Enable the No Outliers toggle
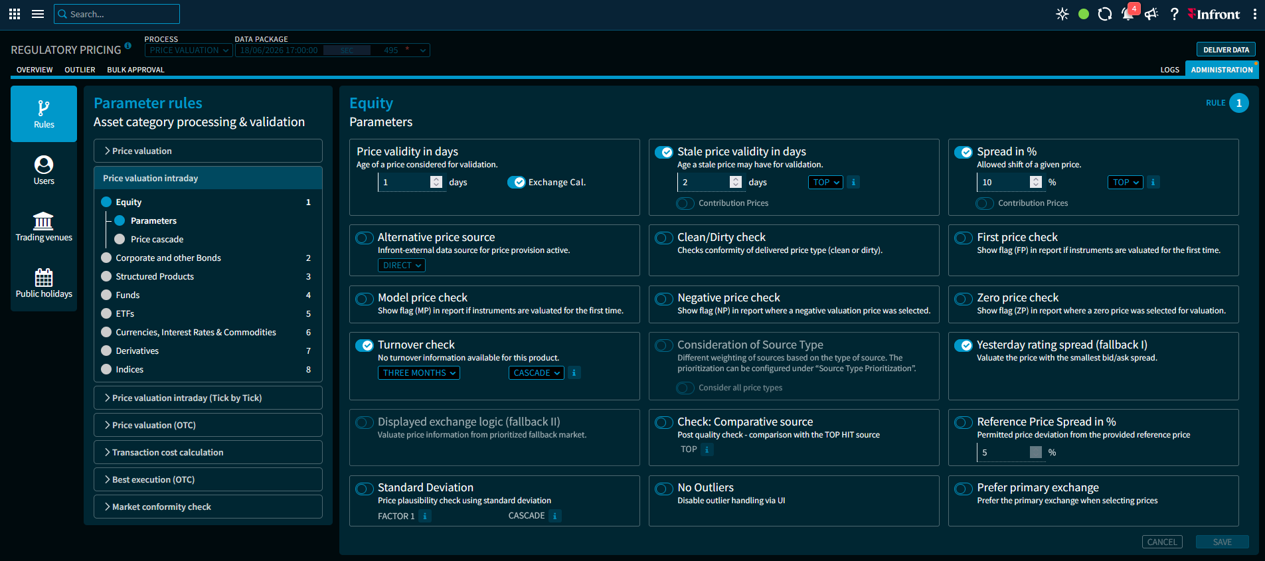 [x=664, y=489]
